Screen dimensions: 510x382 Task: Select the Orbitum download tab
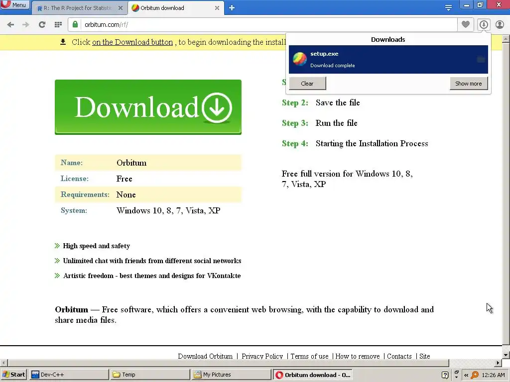172,8
